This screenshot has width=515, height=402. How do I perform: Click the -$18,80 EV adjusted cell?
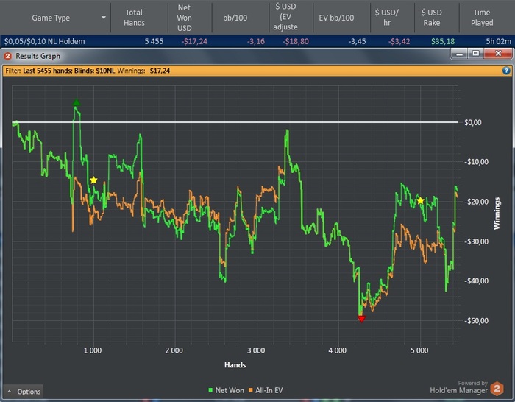click(x=296, y=41)
